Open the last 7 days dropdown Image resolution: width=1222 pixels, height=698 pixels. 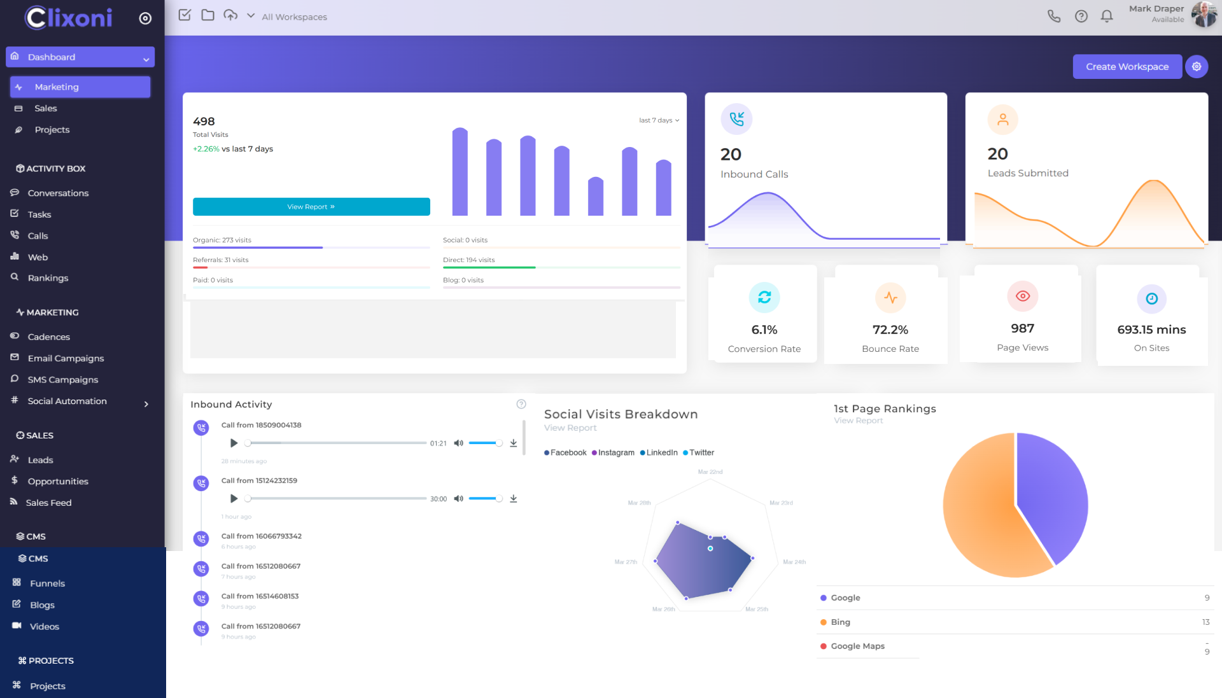tap(659, 120)
